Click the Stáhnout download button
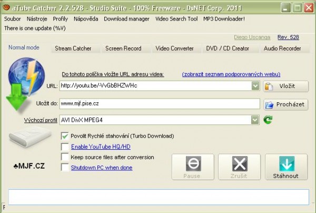This screenshot has width=316, height=213. coord(286,167)
